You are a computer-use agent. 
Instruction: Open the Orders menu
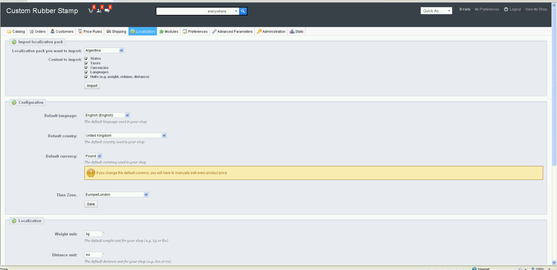(x=38, y=31)
